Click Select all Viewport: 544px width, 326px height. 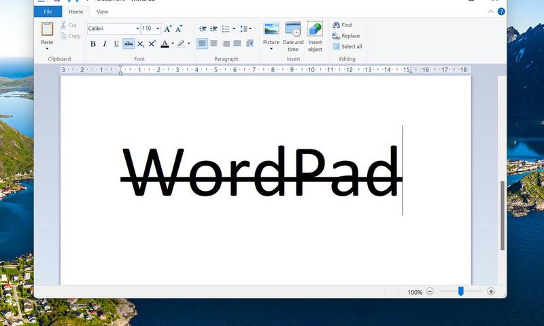click(x=347, y=46)
